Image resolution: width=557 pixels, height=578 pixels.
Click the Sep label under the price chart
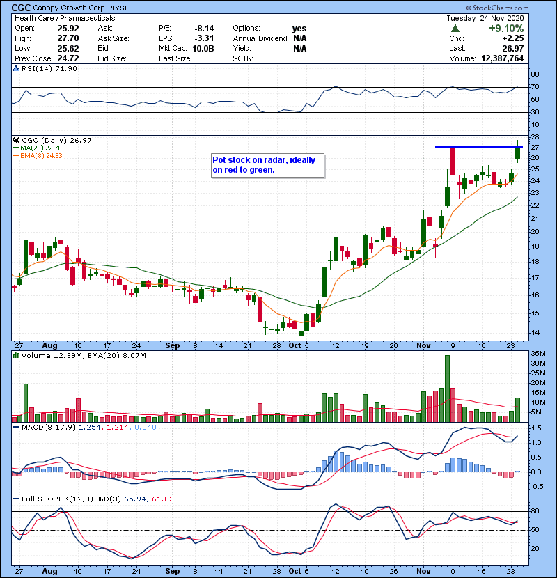click(x=173, y=346)
